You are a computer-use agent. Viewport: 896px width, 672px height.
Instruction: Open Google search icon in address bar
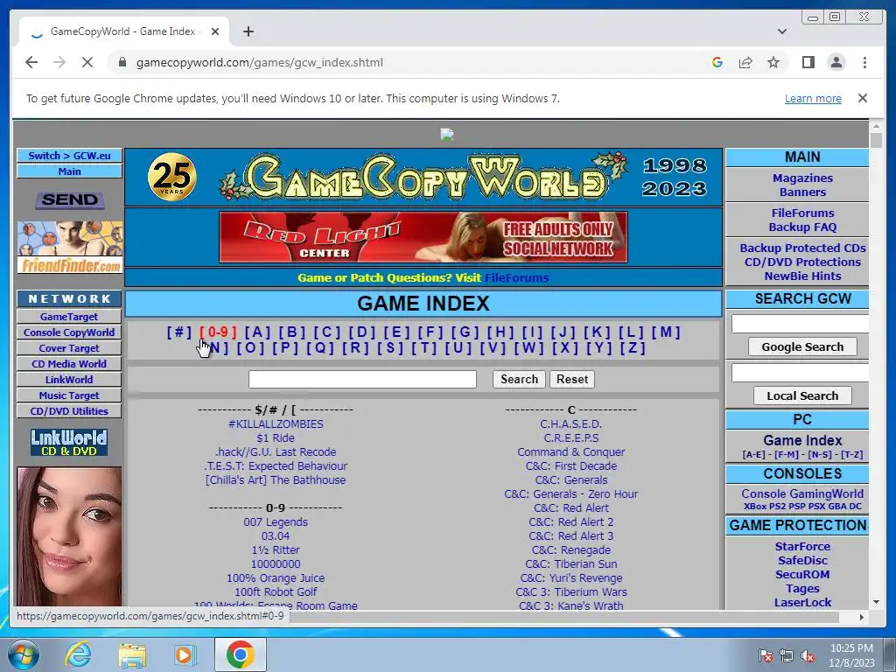717,62
